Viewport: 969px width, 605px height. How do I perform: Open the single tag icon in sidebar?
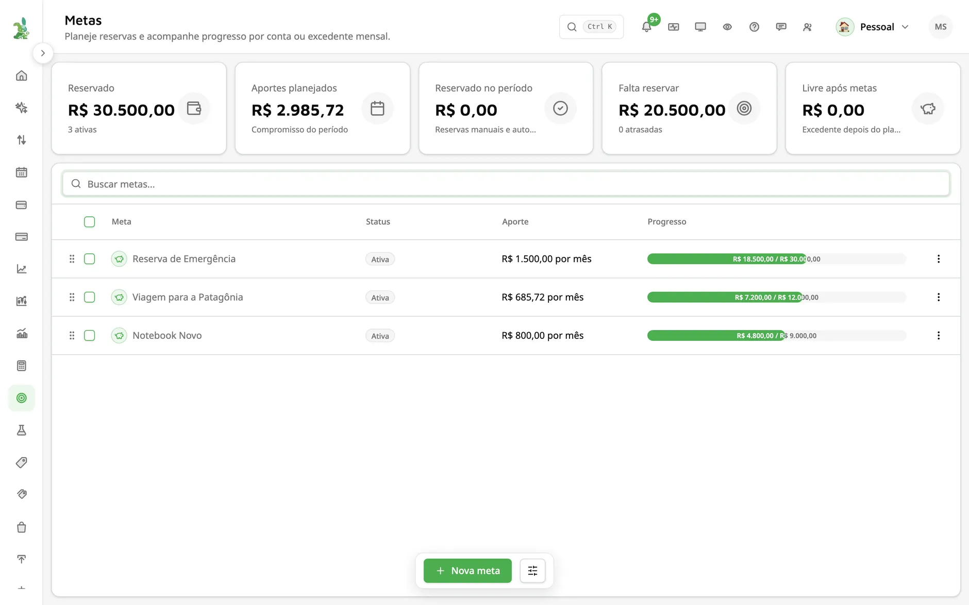pyautogui.click(x=21, y=462)
